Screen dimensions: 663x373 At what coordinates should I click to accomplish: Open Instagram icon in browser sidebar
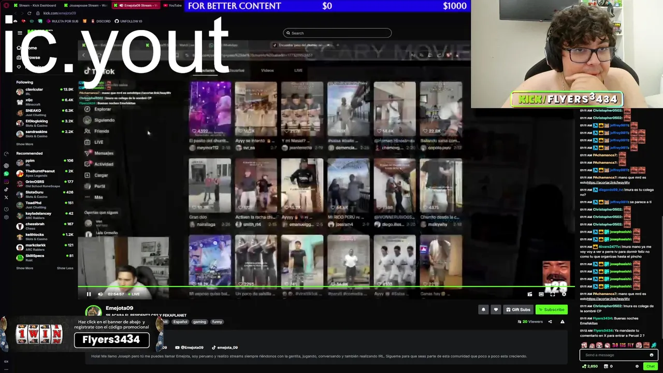[x=6, y=181]
